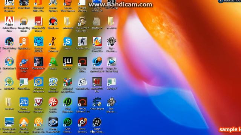Open Pivot Animator stick figure icon
Viewport: 241px width, 135px height.
pos(53,44)
